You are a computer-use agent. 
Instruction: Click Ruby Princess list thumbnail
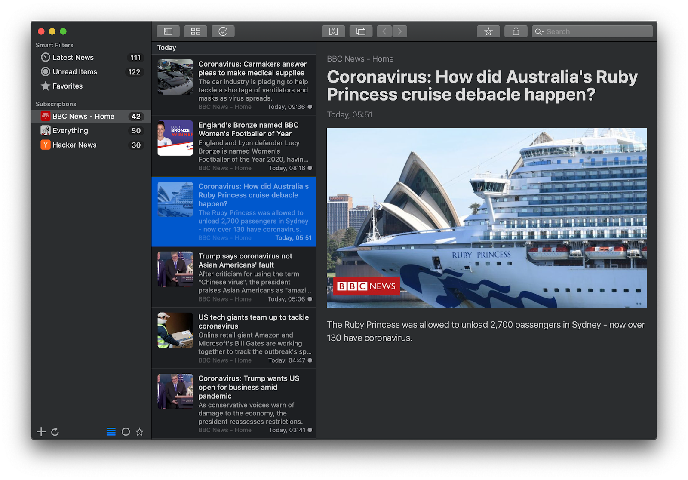click(x=175, y=199)
